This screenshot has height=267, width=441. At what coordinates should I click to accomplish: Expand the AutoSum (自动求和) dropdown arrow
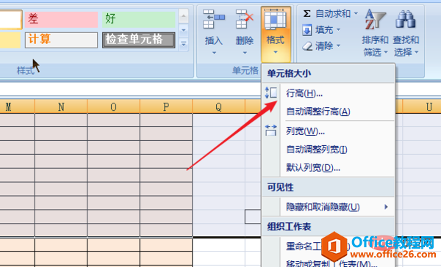356,13
